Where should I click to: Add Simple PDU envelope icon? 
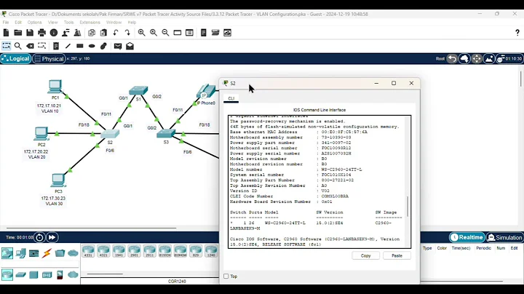118,46
